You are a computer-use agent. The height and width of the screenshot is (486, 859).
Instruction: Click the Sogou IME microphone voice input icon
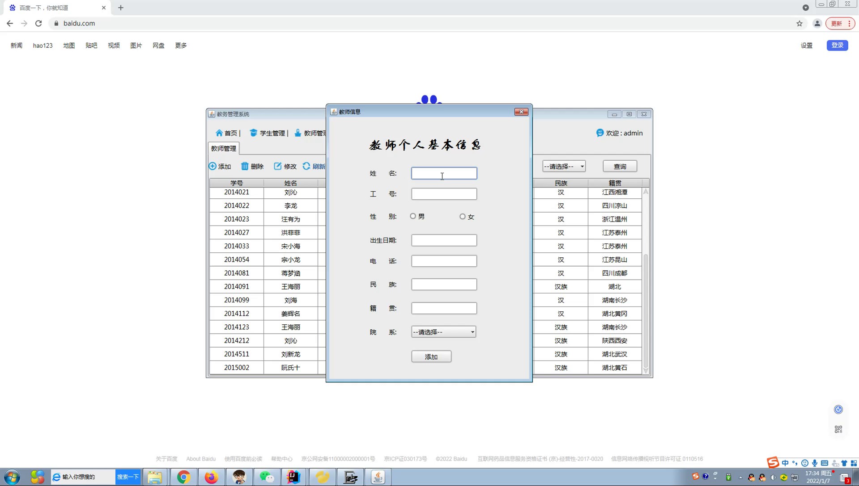[815, 463]
